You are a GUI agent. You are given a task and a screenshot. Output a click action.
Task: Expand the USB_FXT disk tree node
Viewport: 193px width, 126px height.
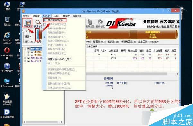tap(25, 58)
